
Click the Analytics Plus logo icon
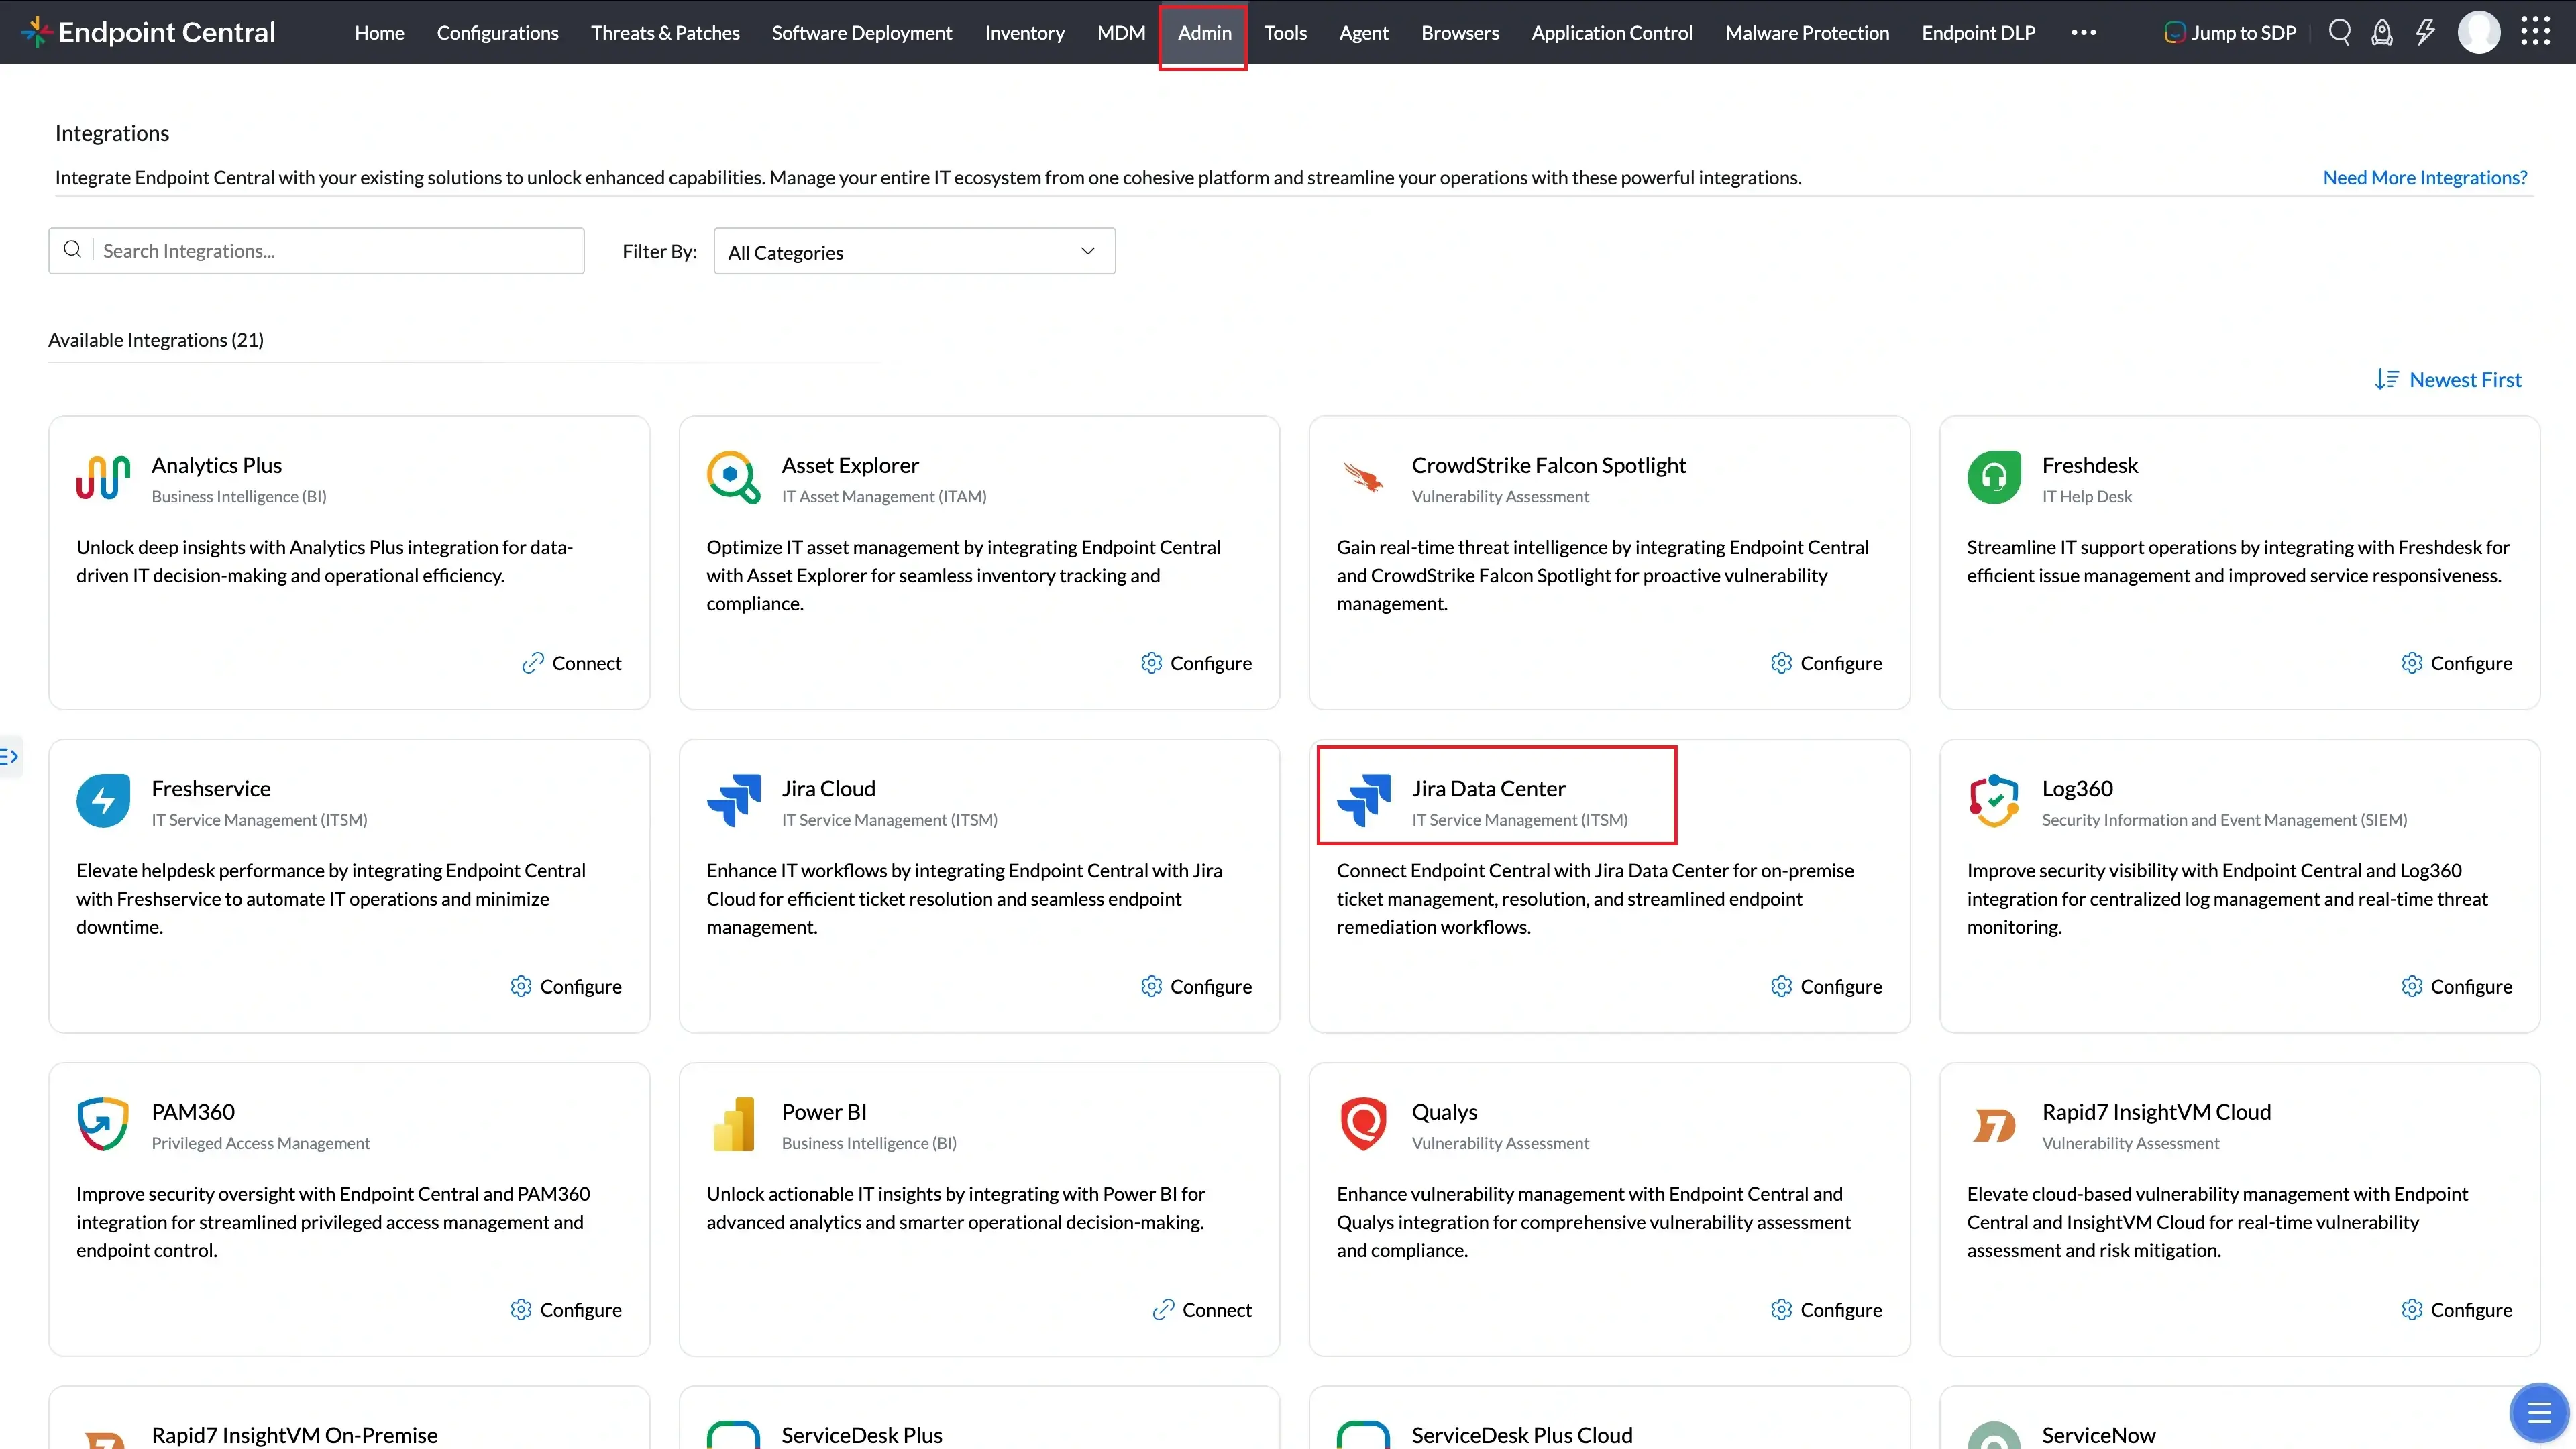(103, 477)
